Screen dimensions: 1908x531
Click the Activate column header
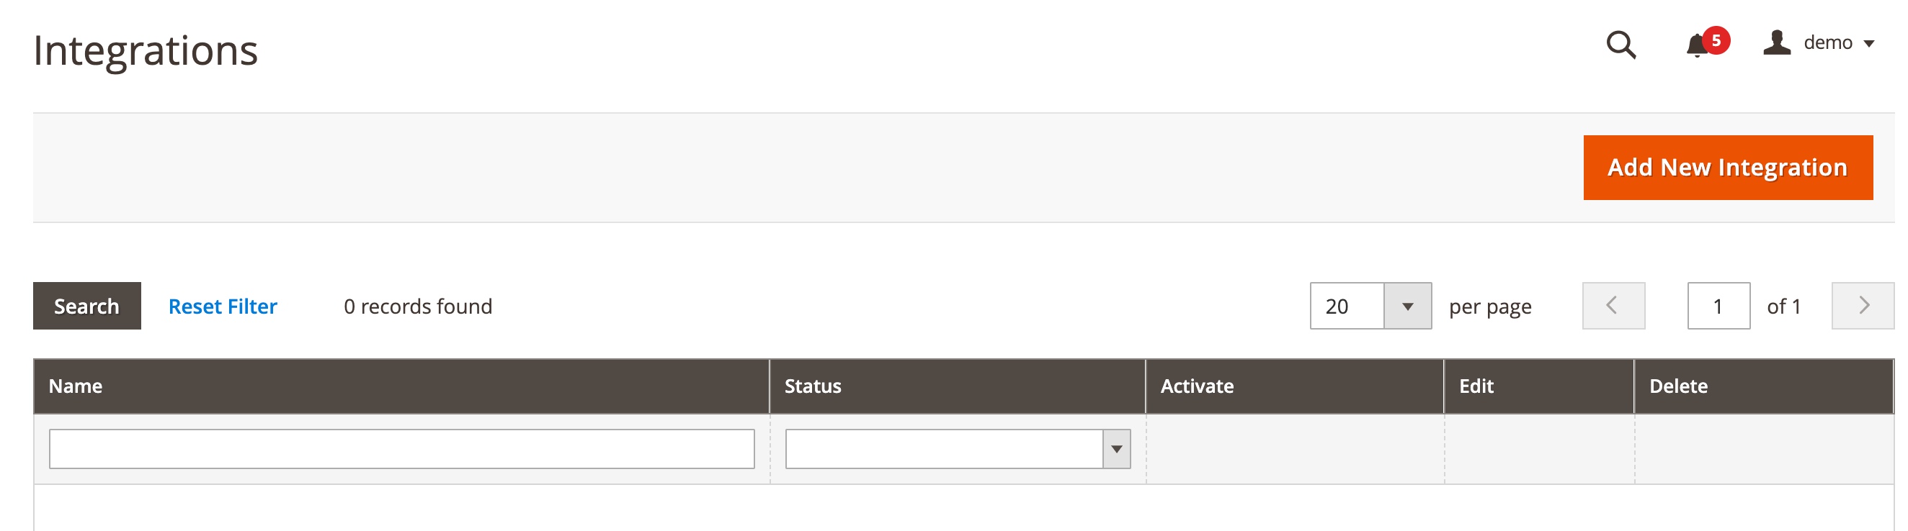(x=1196, y=386)
